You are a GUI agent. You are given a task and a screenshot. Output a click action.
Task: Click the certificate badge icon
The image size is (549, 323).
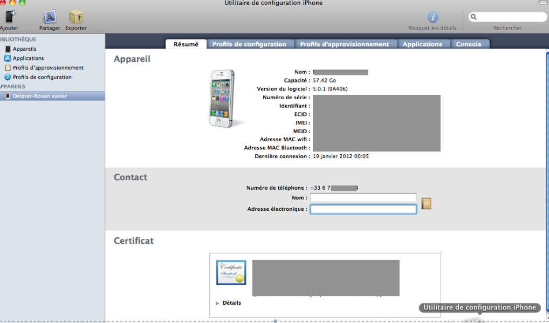231,272
